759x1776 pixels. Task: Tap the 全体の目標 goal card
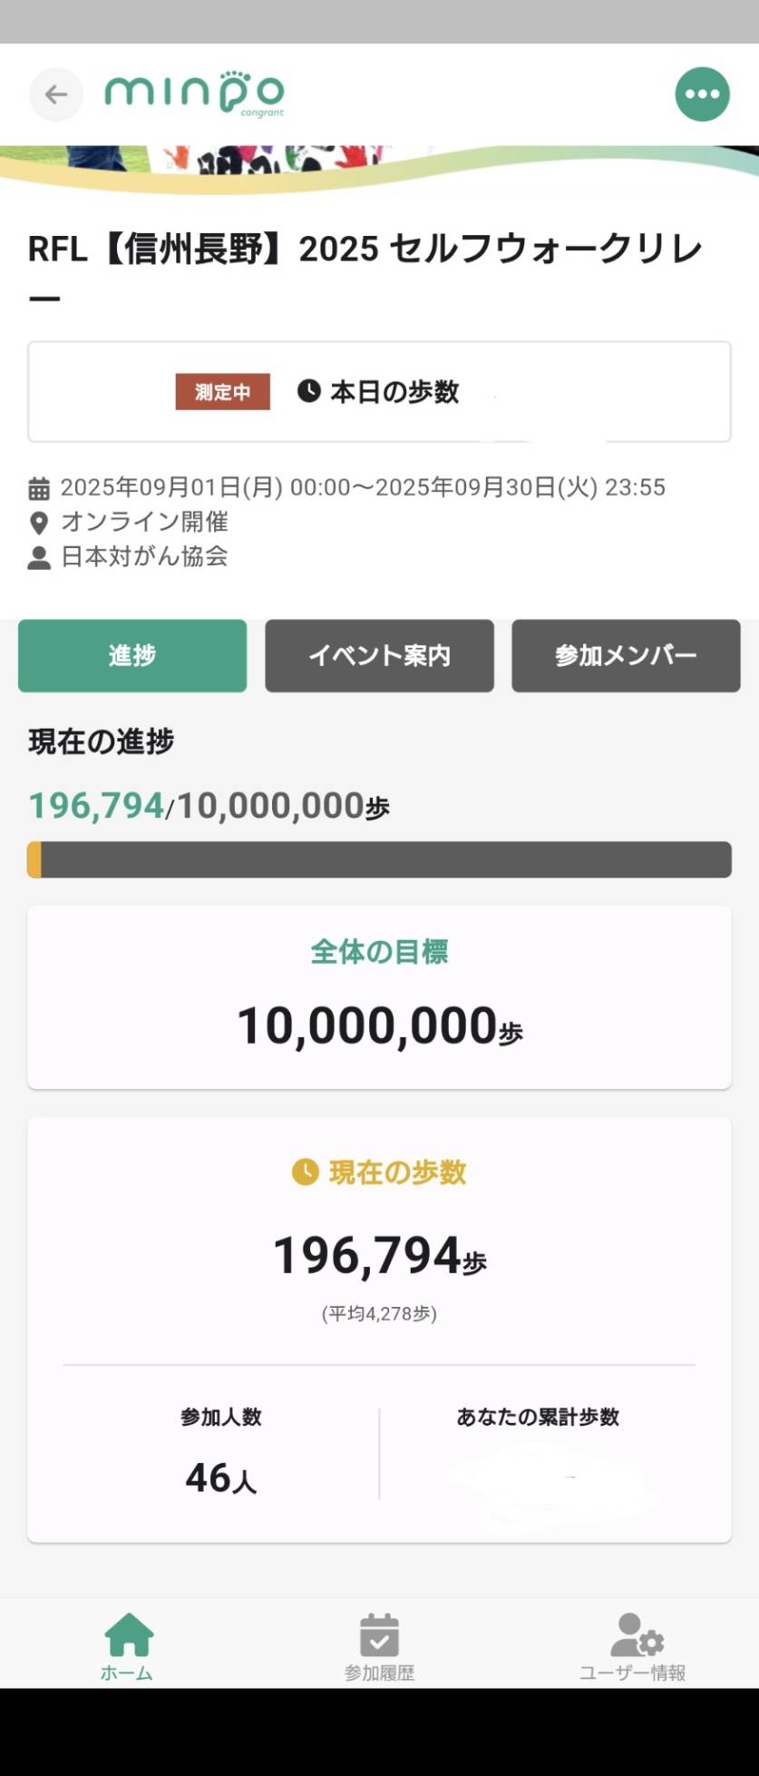tap(379, 996)
